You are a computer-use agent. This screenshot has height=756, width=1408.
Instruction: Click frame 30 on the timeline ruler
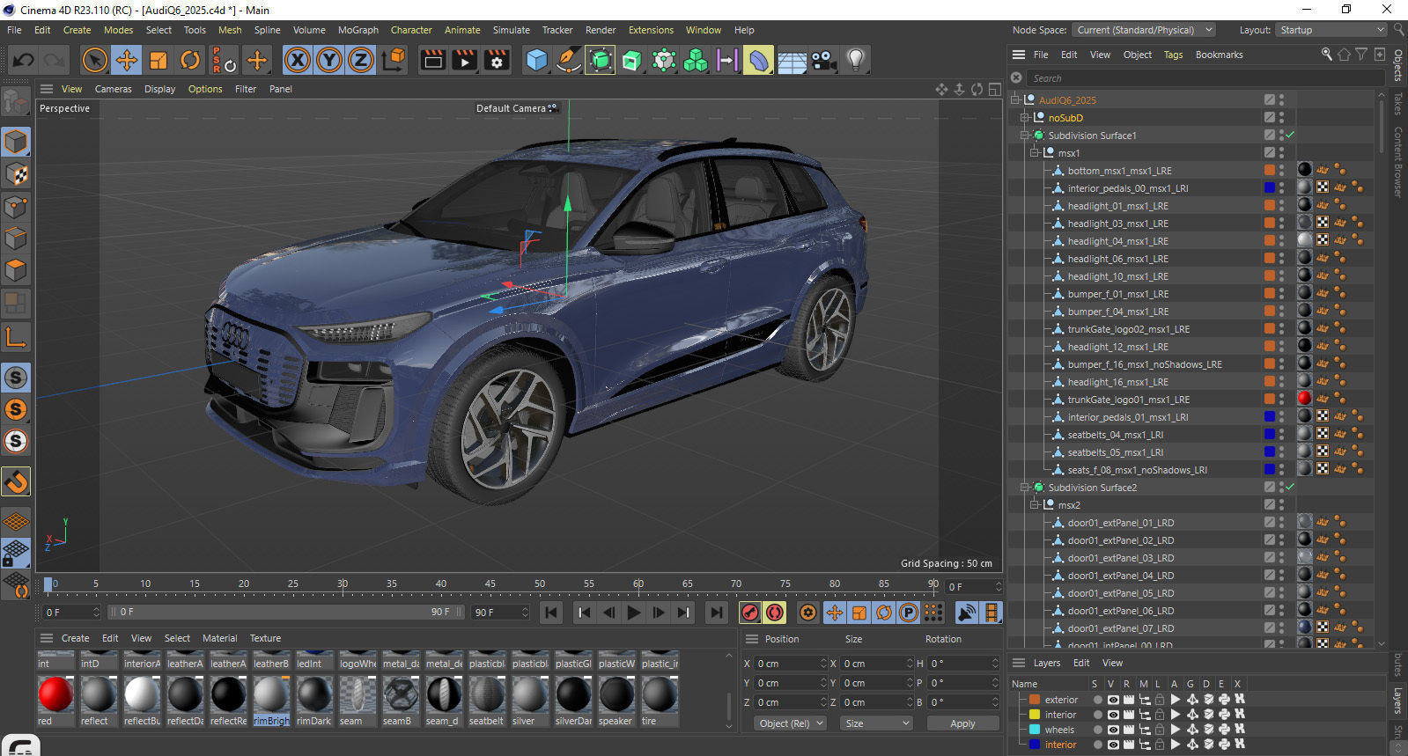click(x=343, y=584)
